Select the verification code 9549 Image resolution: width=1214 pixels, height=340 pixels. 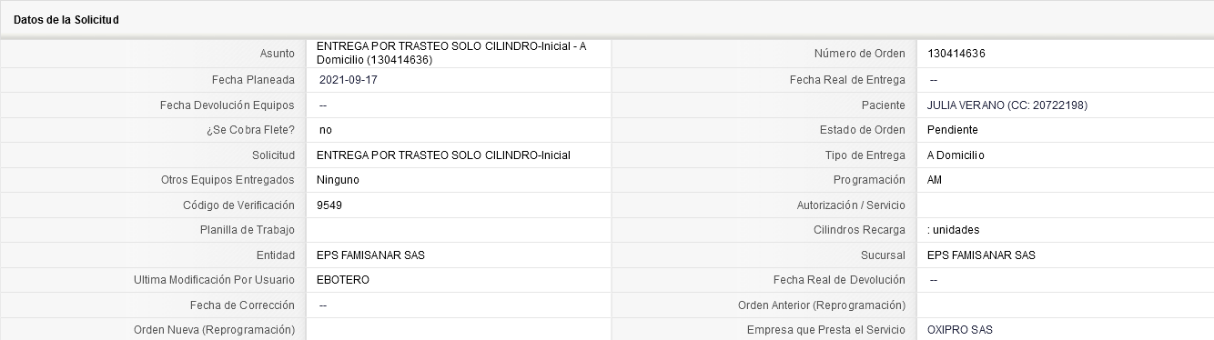(329, 205)
